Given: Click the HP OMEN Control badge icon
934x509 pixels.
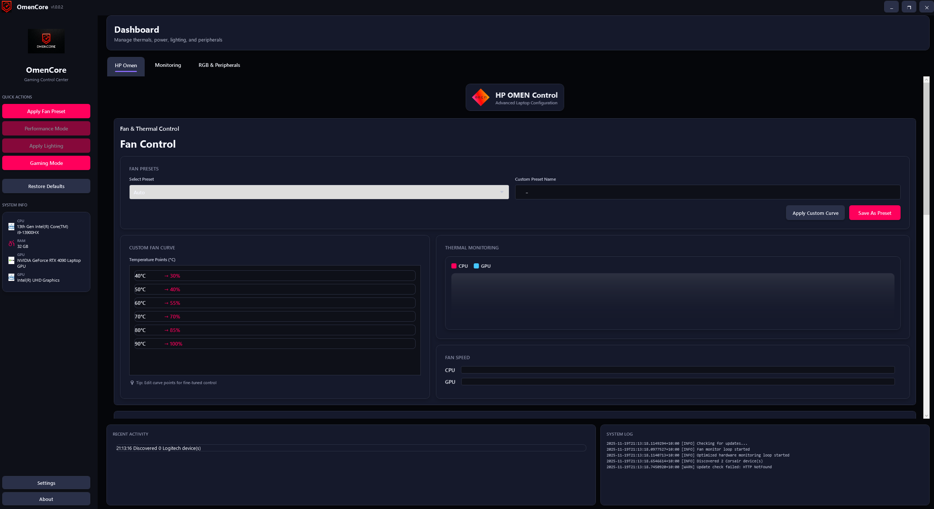Looking at the screenshot, I should (x=480, y=97).
